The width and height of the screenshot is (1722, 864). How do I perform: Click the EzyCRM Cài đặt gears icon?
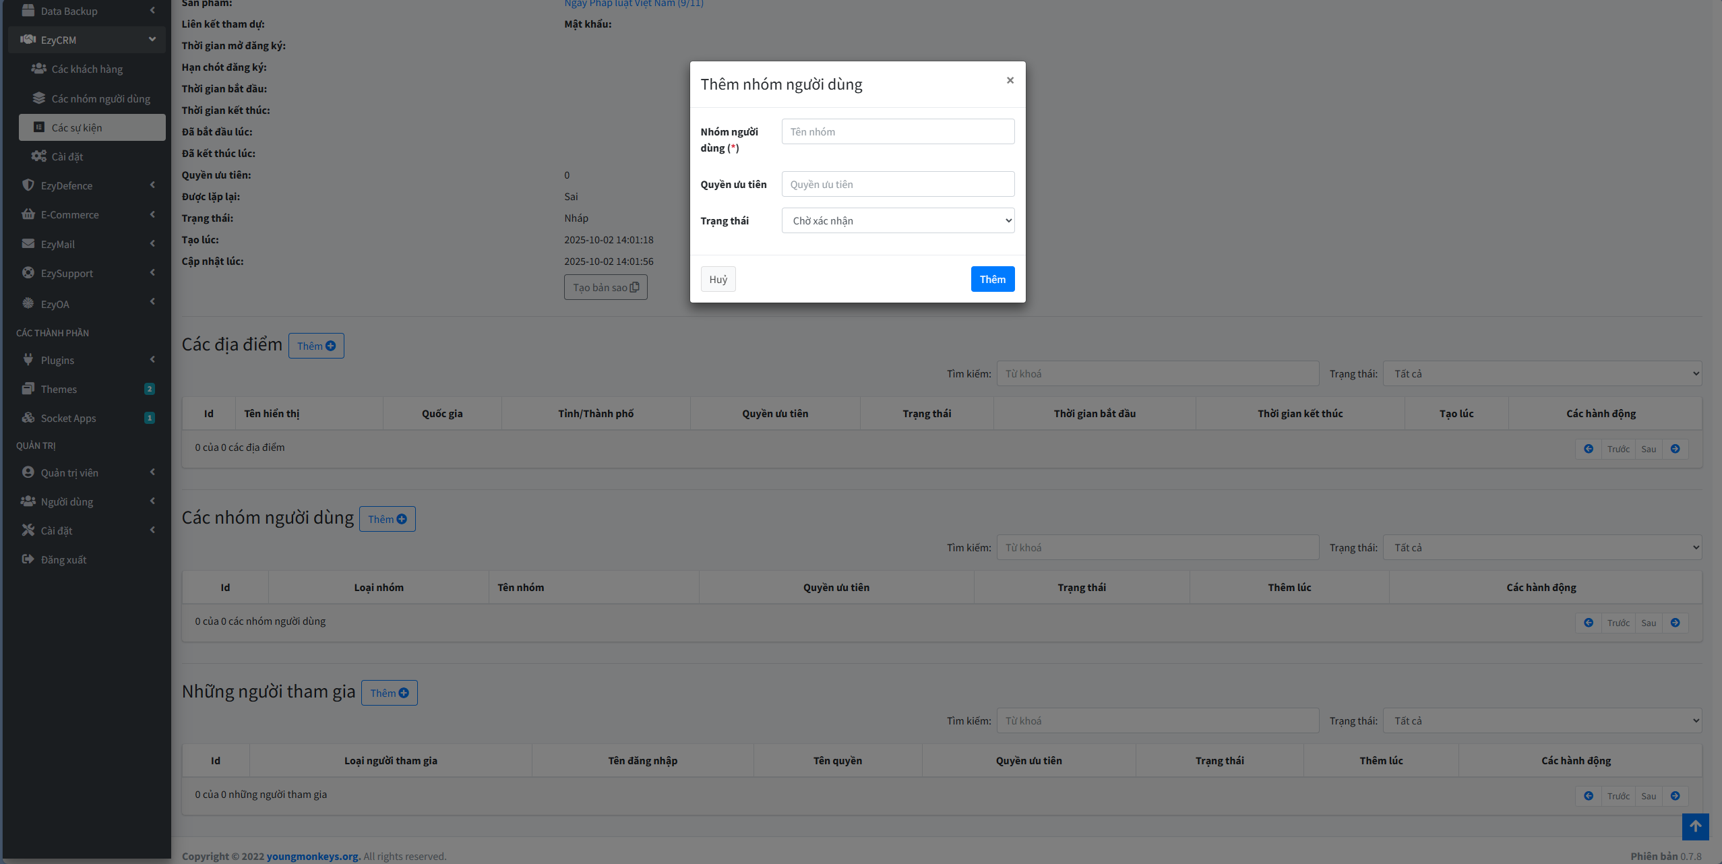click(39, 156)
